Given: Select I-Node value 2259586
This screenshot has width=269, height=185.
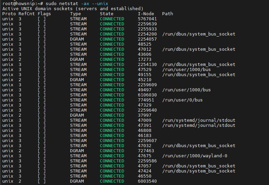Looking at the screenshot, I should pyautogui.click(x=147, y=161).
